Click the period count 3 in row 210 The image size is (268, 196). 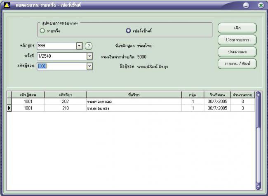click(242, 108)
